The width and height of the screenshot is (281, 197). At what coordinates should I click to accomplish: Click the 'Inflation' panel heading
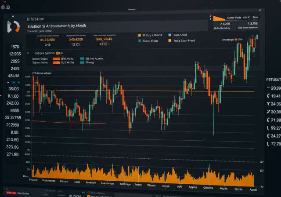pyautogui.click(x=35, y=19)
